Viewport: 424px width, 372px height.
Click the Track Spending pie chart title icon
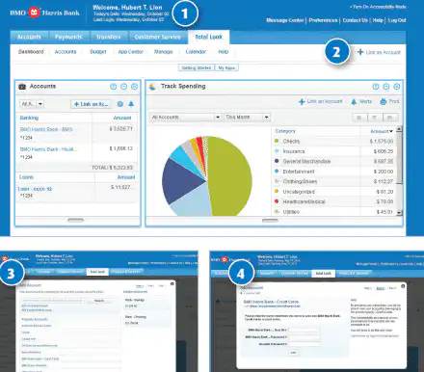[x=152, y=87]
